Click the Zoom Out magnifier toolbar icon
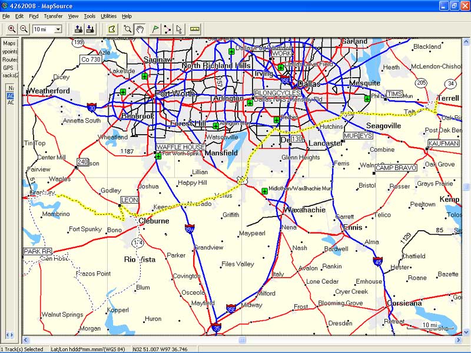 24,29
